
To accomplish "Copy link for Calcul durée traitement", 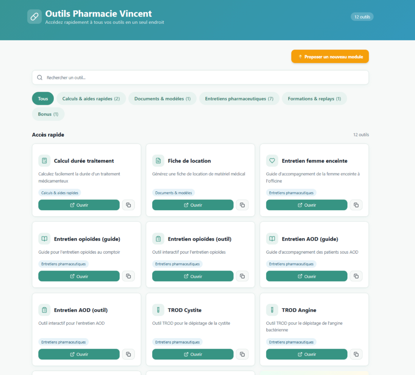I will [x=128, y=205].
